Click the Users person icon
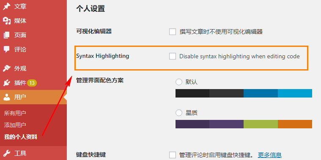The image size is (321, 160). click(7, 97)
